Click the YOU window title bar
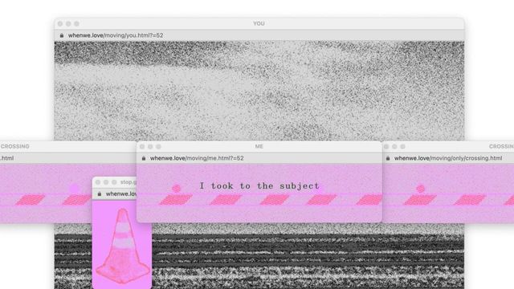The width and height of the screenshot is (514, 289). coord(259,23)
